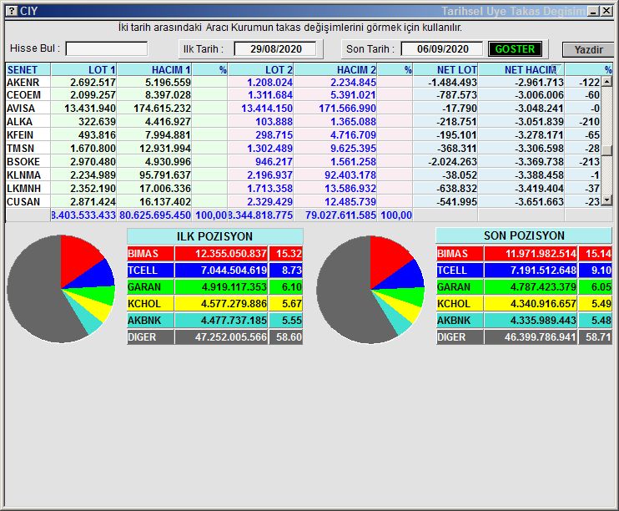Viewport: 619px width, 511px height.
Task: Click the NET HACIM column header
Action: 530,70
